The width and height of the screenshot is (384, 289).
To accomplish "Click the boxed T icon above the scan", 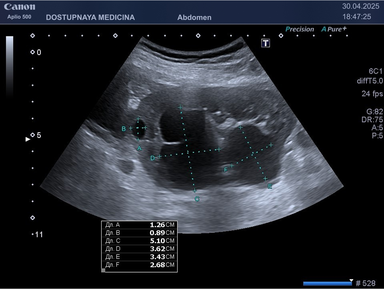I will pos(266,43).
